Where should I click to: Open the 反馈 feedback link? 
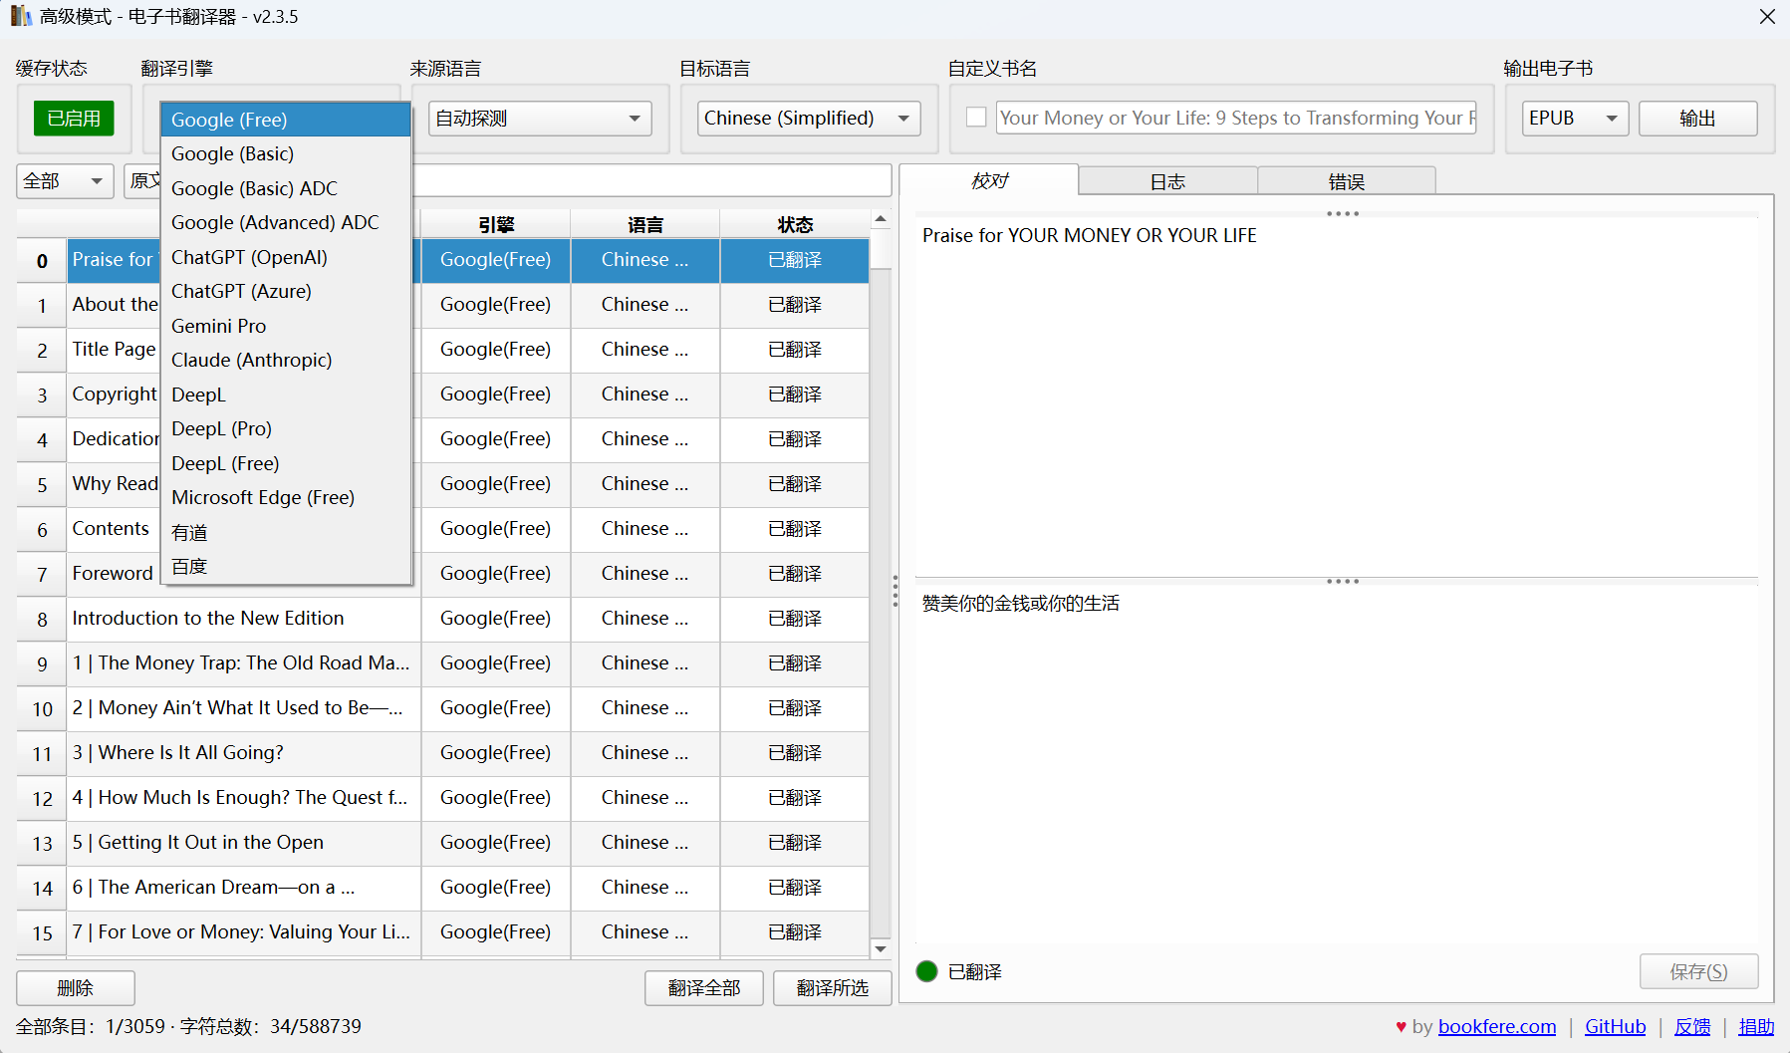click(x=1692, y=1026)
